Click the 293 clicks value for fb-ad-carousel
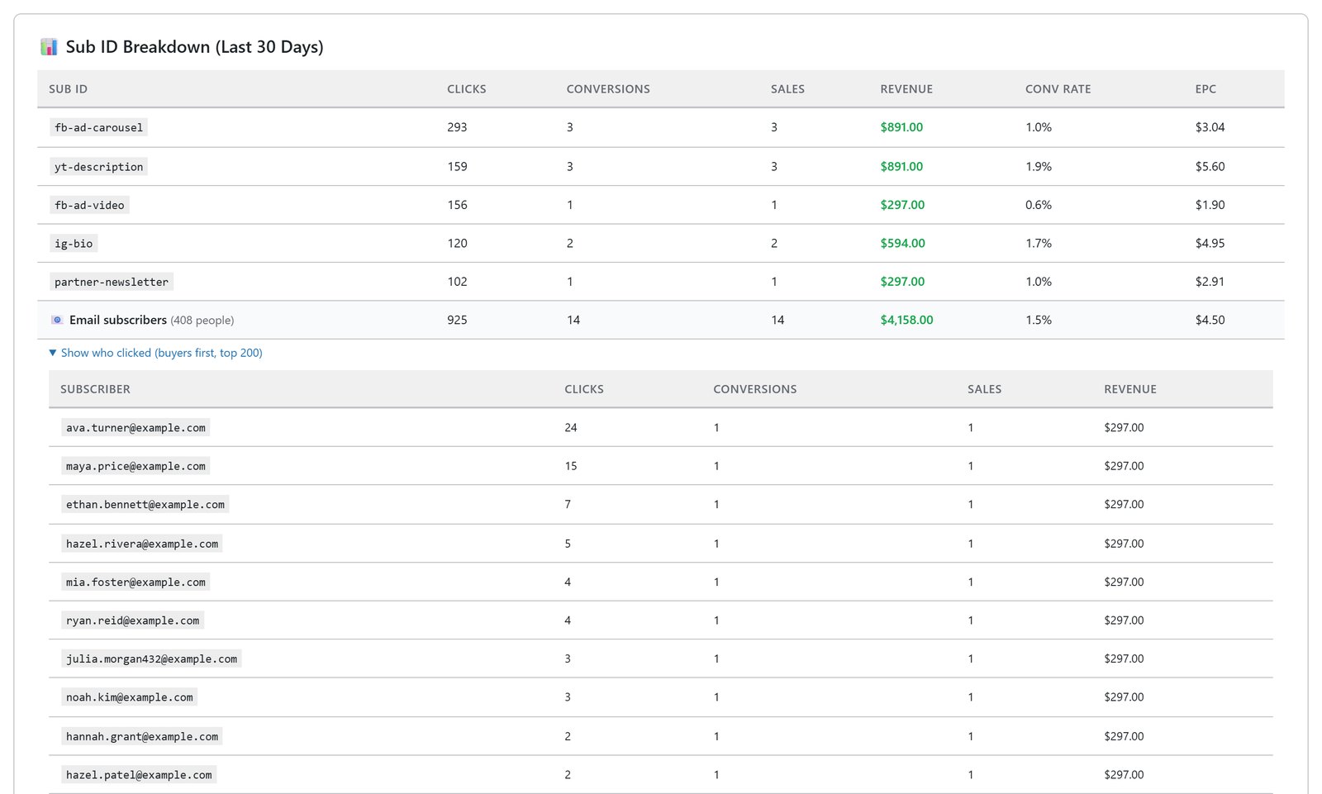The image size is (1322, 794). pos(457,127)
